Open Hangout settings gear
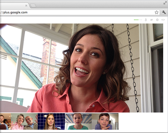The width and height of the screenshot is (168, 133). (x=157, y=20)
